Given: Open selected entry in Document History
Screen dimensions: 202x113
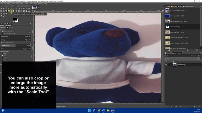Looking at the screenshot, I should point(169,50).
